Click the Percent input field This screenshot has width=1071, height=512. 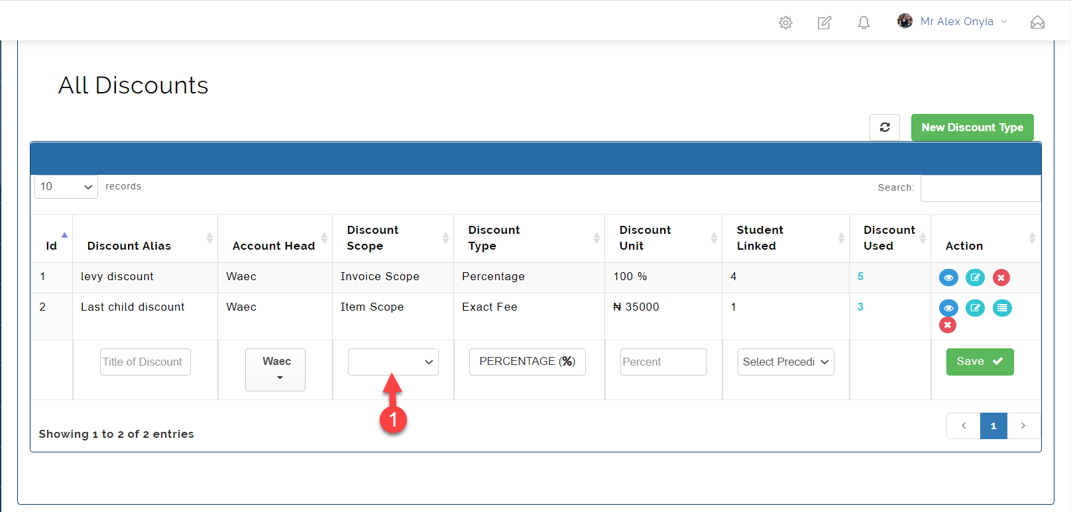[x=663, y=362]
